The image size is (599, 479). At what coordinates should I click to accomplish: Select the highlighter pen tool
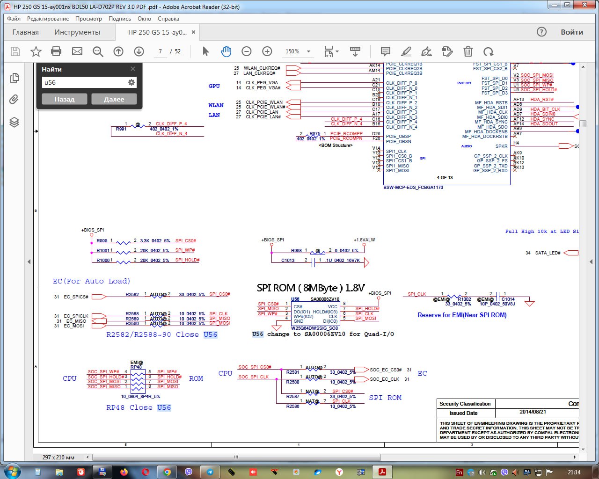(406, 51)
